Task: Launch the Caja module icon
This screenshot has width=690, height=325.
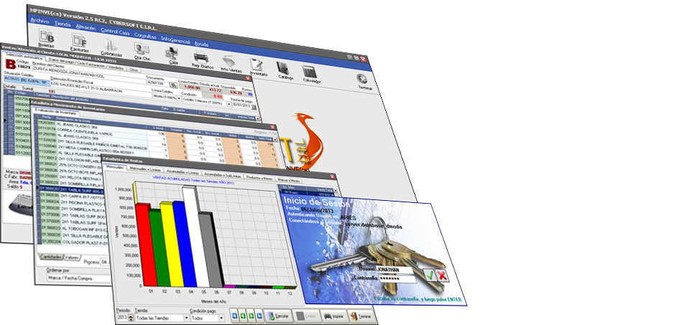Action: click(172, 55)
